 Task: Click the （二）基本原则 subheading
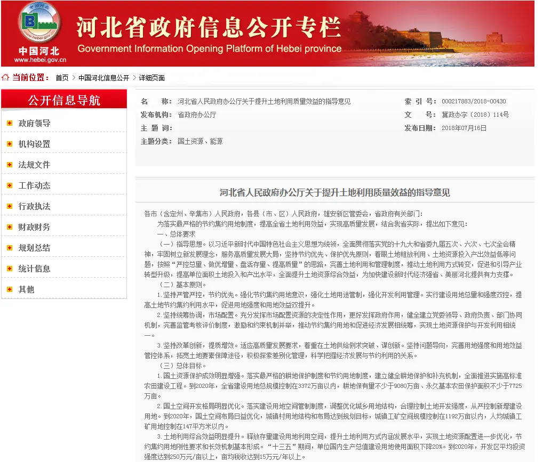click(x=181, y=285)
